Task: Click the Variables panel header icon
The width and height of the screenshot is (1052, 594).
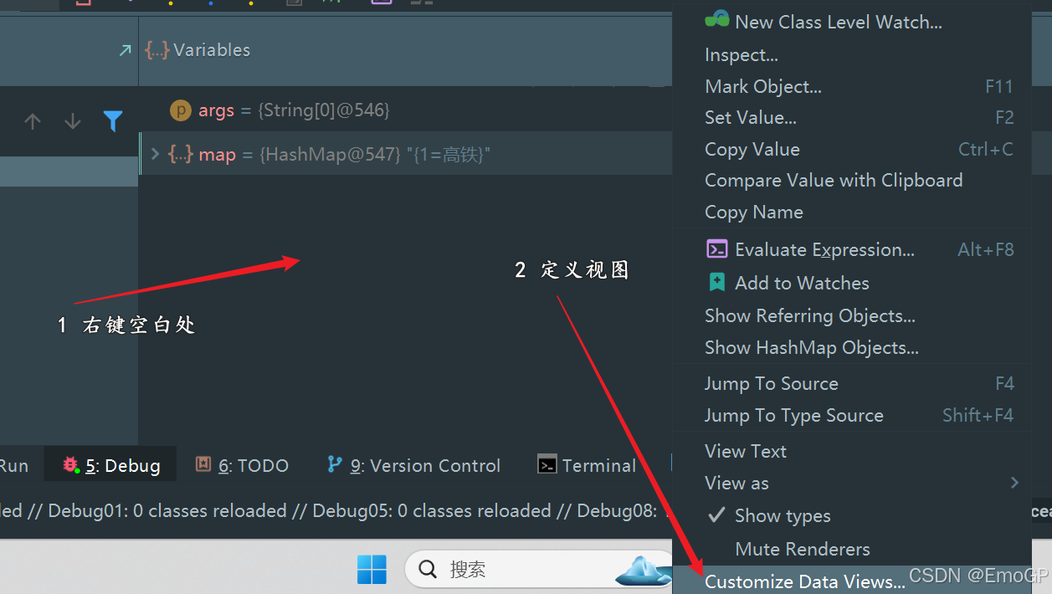Action: [157, 50]
